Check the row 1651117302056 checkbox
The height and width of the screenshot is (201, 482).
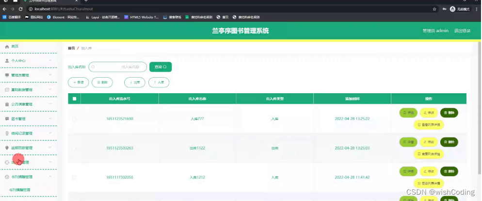tap(74, 177)
